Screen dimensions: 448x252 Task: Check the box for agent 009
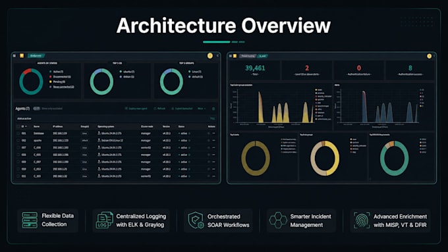(x=18, y=162)
